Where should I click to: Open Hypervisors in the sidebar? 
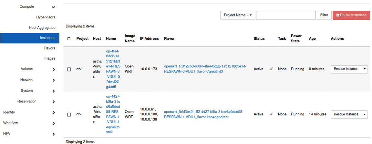pos(46,17)
